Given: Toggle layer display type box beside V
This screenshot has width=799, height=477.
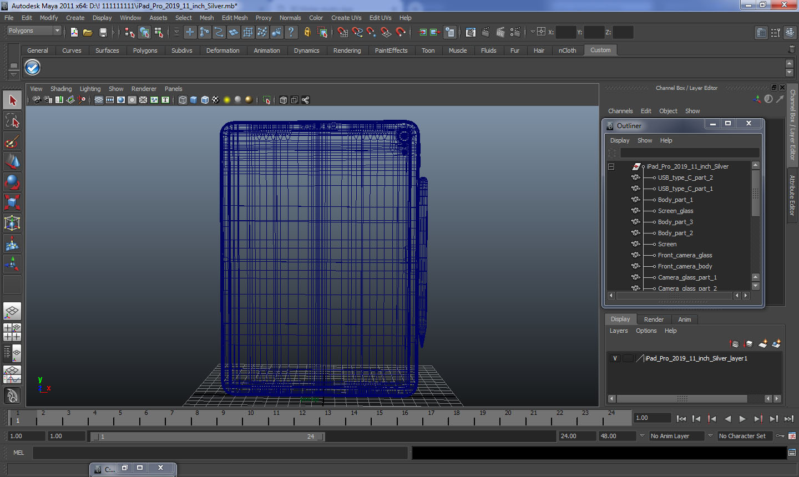Looking at the screenshot, I should 628,358.
